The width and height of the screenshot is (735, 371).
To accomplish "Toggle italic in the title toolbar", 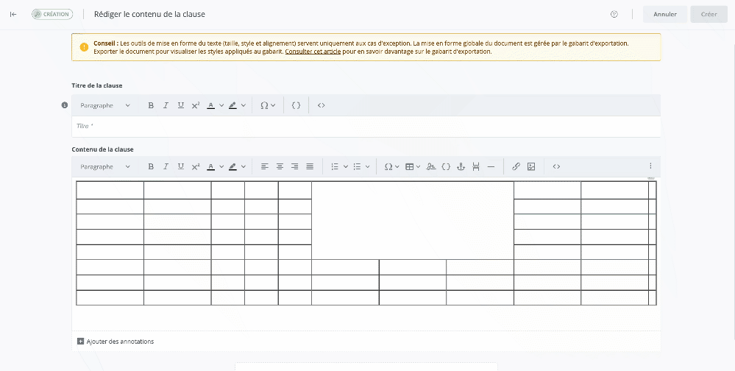I will (166, 105).
